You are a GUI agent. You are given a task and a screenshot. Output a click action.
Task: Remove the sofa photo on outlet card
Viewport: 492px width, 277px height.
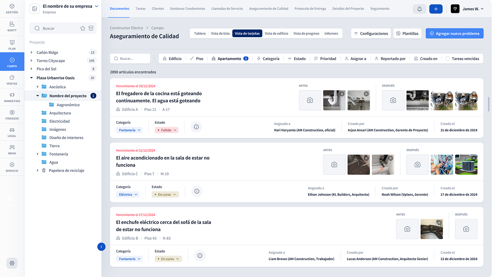[x=439, y=222]
